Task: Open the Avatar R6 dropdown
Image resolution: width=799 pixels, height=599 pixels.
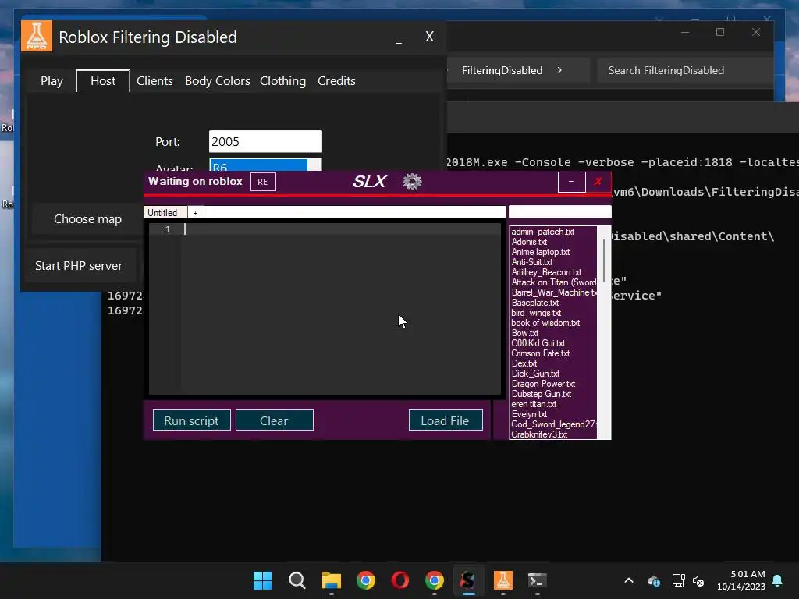Action: pos(265,165)
